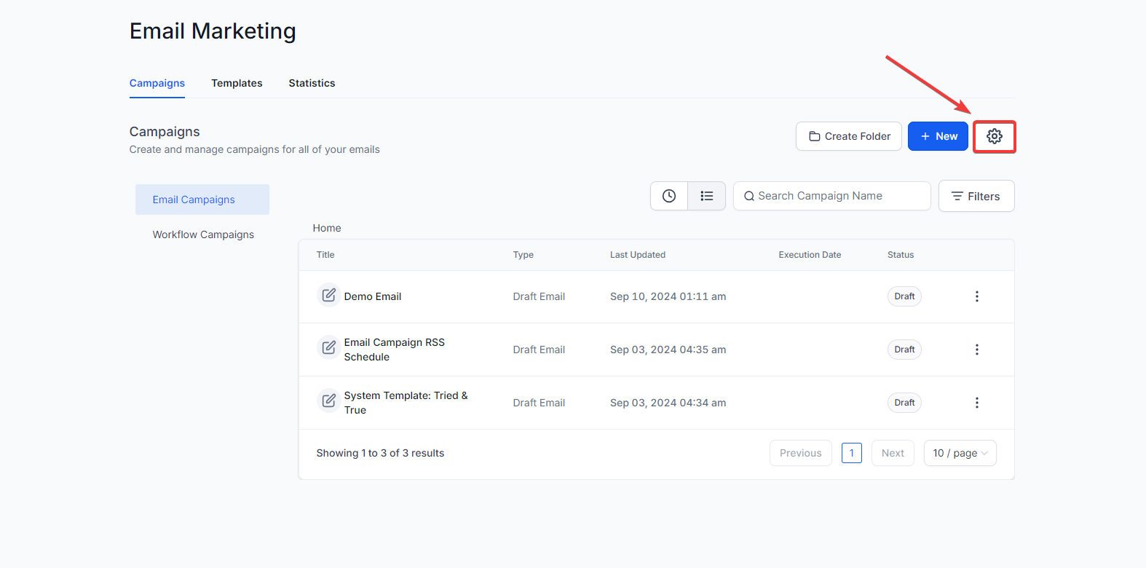
Task: Select Workflow Campaigns in the sidebar
Action: coord(203,234)
